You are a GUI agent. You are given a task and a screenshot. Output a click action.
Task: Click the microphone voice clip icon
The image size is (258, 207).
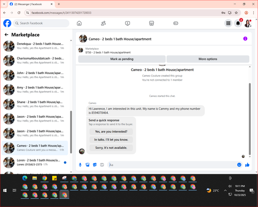pos(80,165)
